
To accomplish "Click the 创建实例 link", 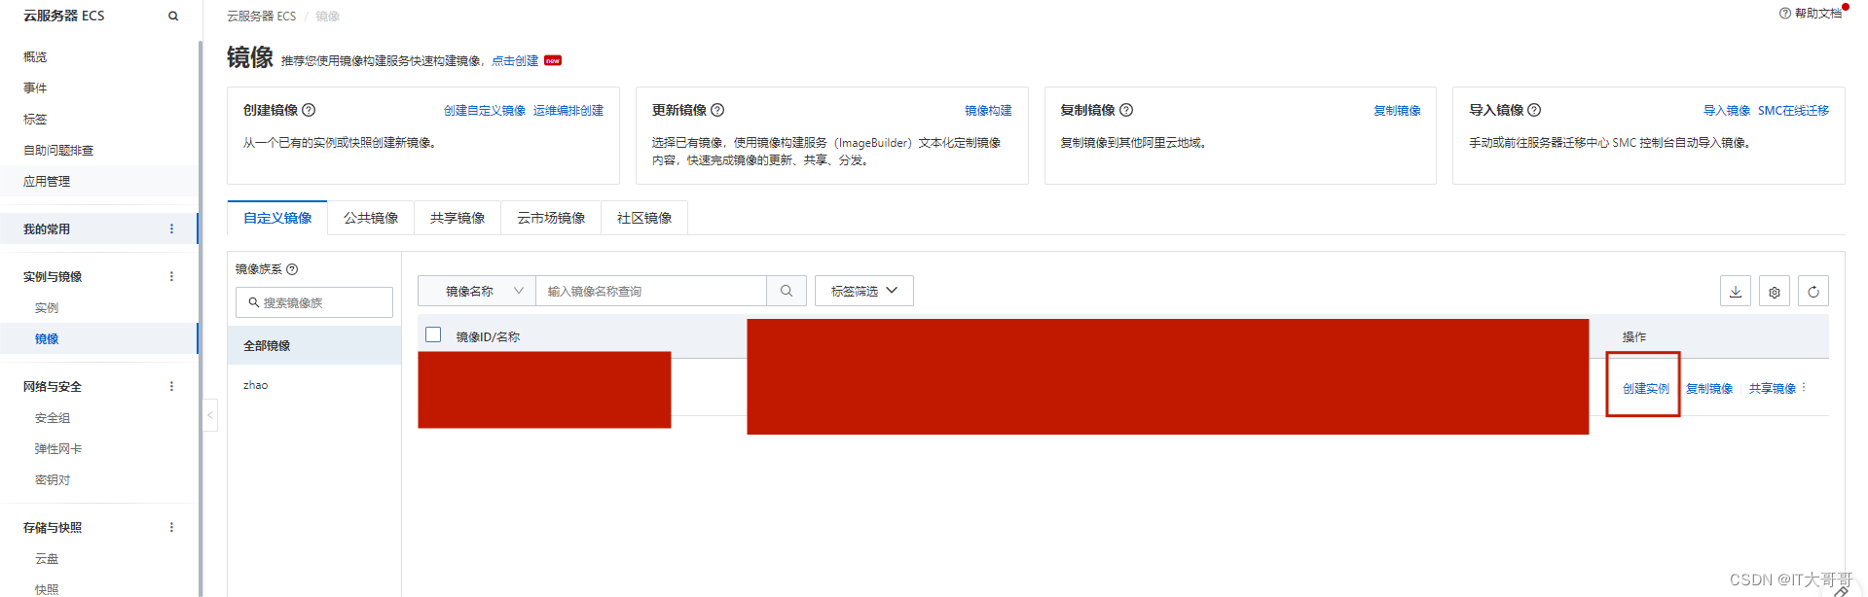I will click(x=1645, y=388).
